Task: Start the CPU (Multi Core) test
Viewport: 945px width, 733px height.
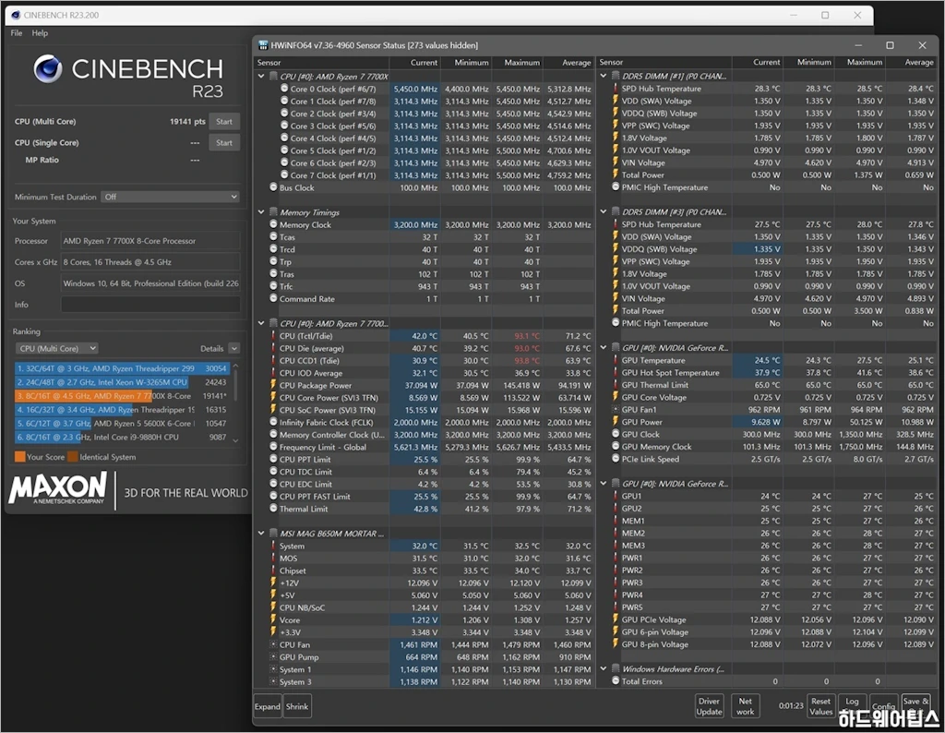Action: click(x=224, y=121)
